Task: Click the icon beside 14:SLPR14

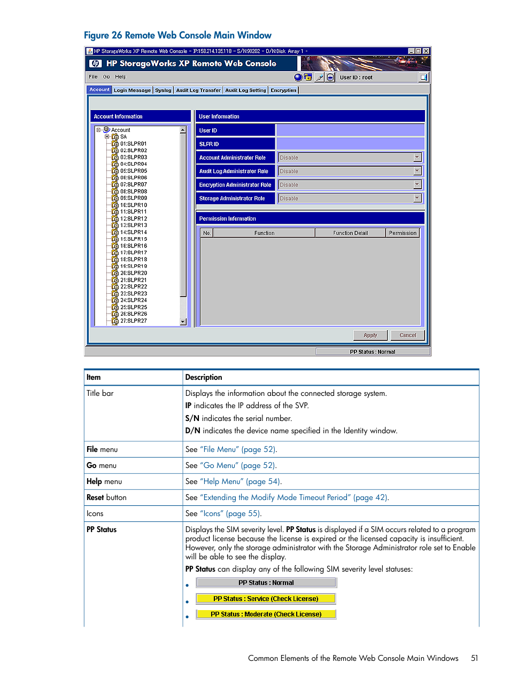Action: tap(115, 232)
